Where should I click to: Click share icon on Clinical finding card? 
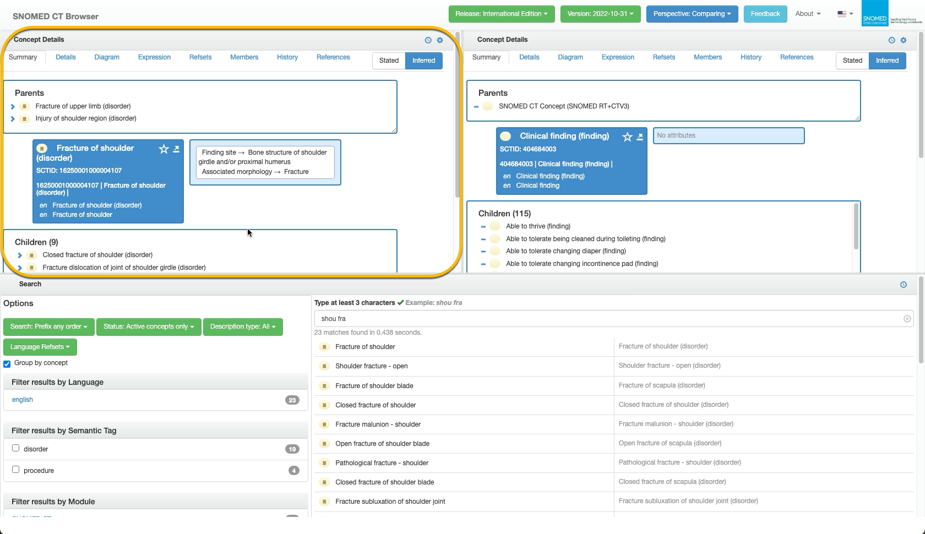pos(640,137)
